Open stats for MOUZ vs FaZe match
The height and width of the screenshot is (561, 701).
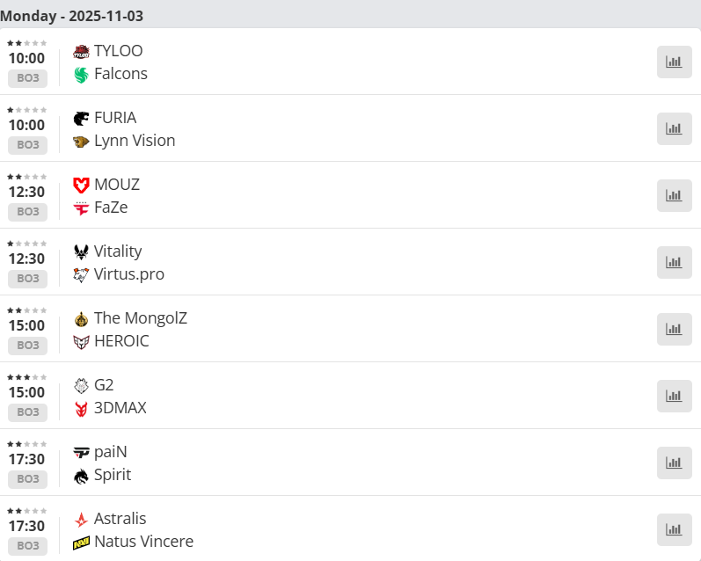[674, 195]
